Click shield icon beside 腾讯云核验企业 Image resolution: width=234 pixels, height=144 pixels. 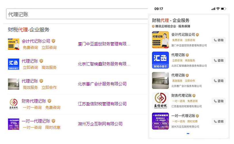(x=153, y=26)
